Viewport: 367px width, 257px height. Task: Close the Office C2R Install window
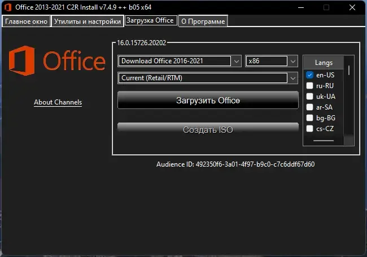[352, 7]
